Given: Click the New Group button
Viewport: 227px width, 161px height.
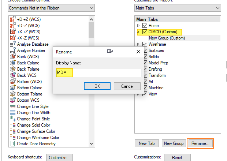Looking at the screenshot, I should point(174,143).
